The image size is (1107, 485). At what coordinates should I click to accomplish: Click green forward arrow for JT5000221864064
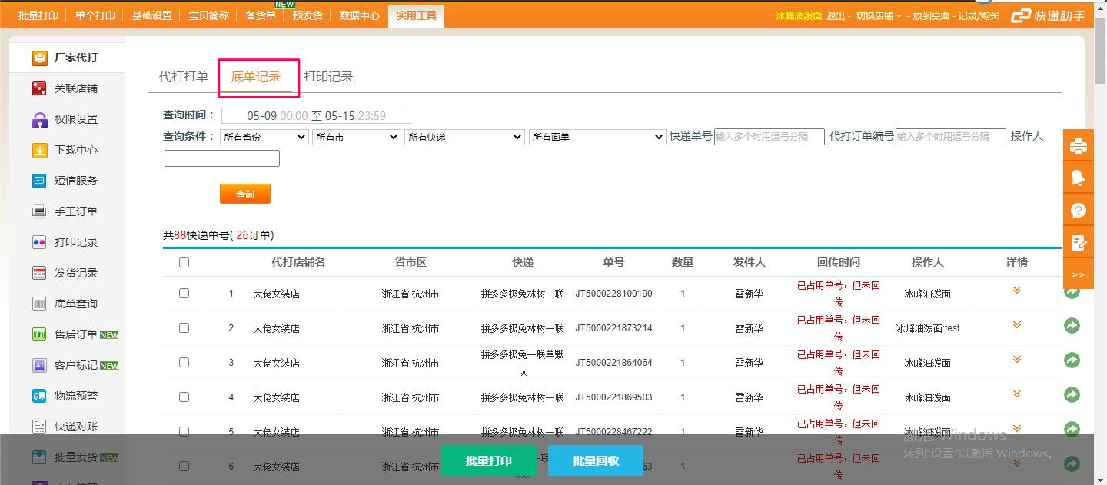click(1072, 360)
